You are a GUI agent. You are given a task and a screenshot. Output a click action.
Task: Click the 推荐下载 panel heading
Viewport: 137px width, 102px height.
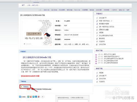tap(99, 69)
